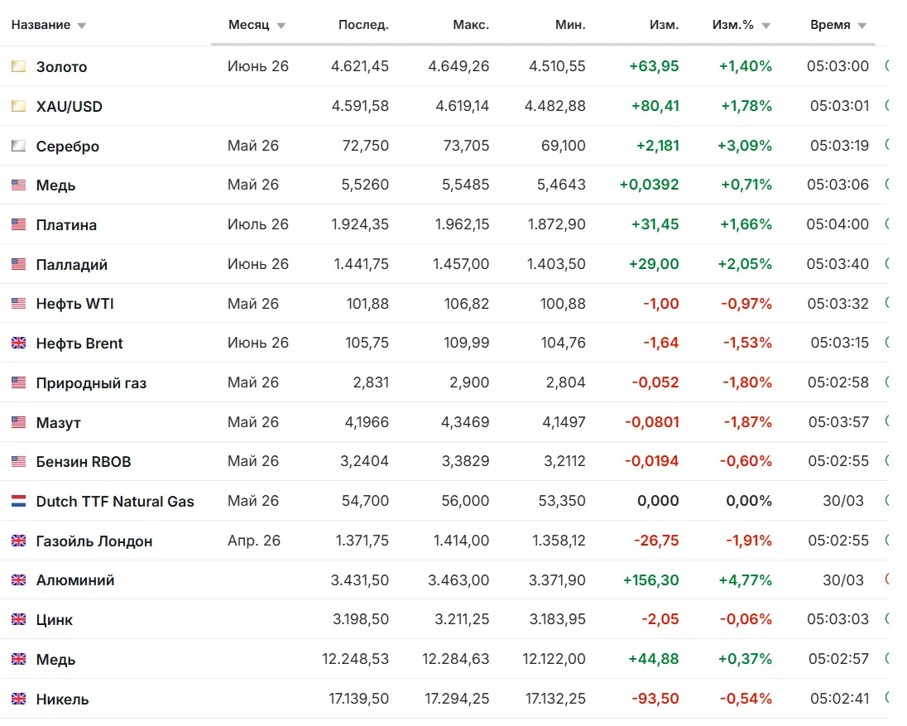The image size is (907, 726).
Task: Click the US flag icon beside Платина
Action: pyautogui.click(x=18, y=224)
